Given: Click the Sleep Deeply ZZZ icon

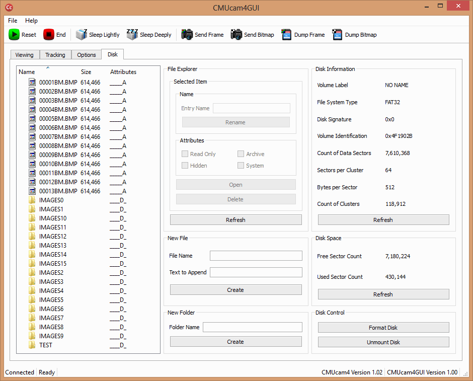Looking at the screenshot, I should [x=132, y=34].
